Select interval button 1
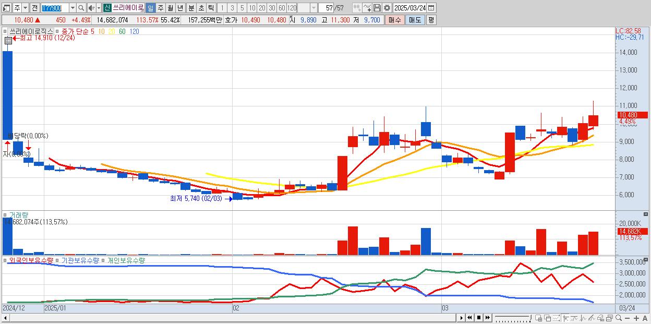Screen dimensions: 651x324 tap(222, 8)
